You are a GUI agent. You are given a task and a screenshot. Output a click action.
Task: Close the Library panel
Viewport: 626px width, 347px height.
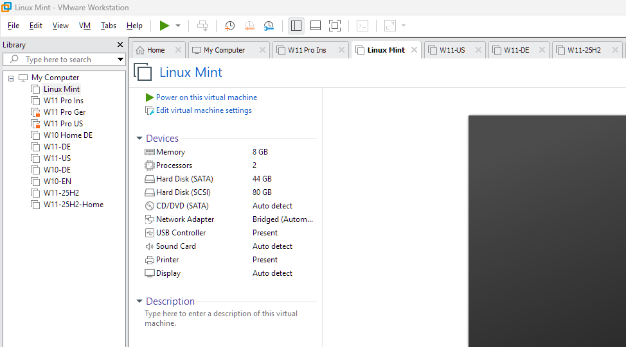coord(120,45)
